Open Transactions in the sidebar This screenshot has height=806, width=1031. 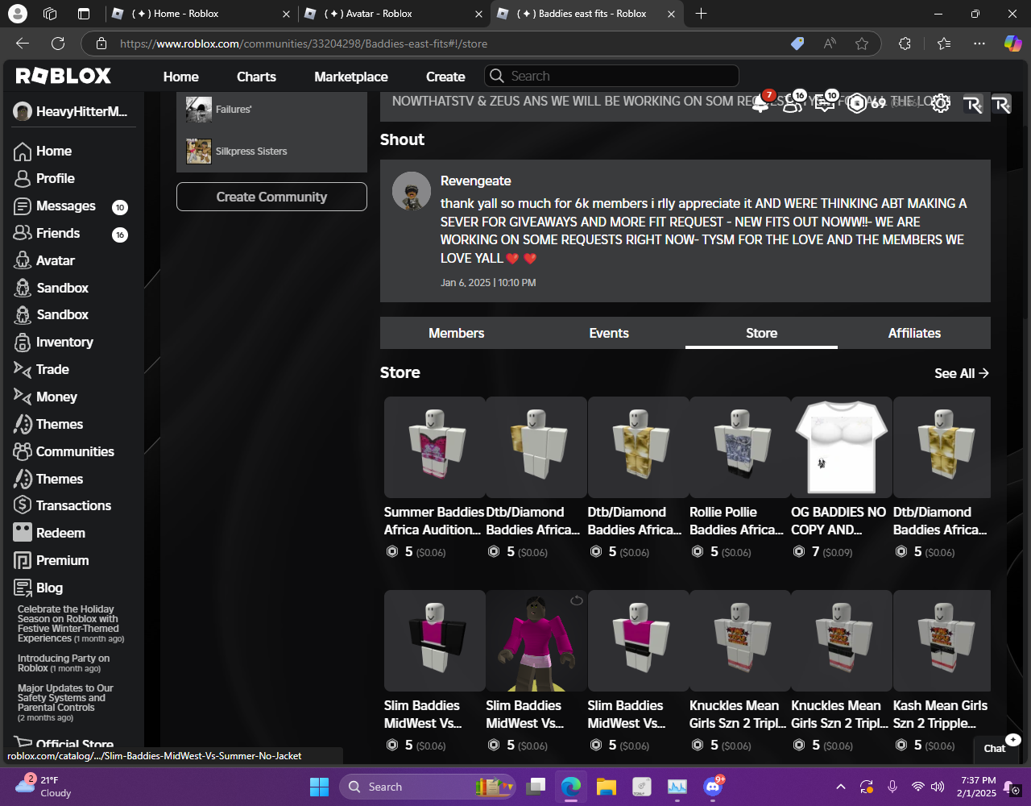click(63, 506)
